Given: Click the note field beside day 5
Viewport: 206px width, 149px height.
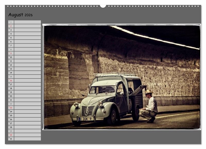Looking at the screenshot, I should coord(27,38).
